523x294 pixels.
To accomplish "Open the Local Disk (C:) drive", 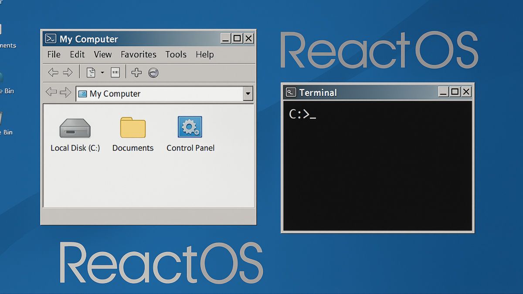I will click(75, 128).
